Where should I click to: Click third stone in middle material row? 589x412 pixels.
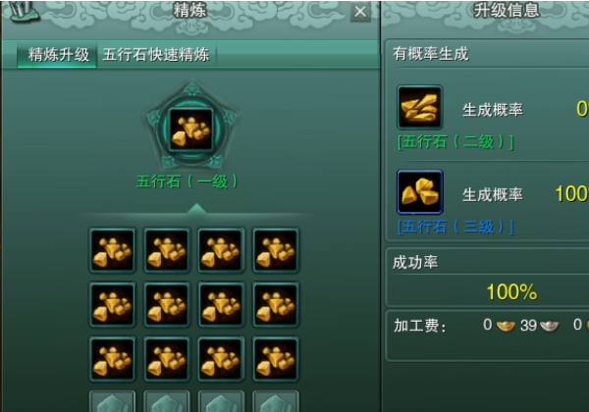click(221, 304)
